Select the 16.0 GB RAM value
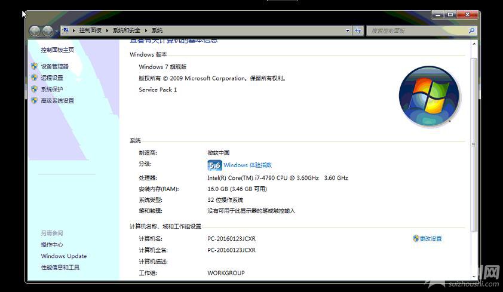Viewport: 503px width, 292px height. 237,189
